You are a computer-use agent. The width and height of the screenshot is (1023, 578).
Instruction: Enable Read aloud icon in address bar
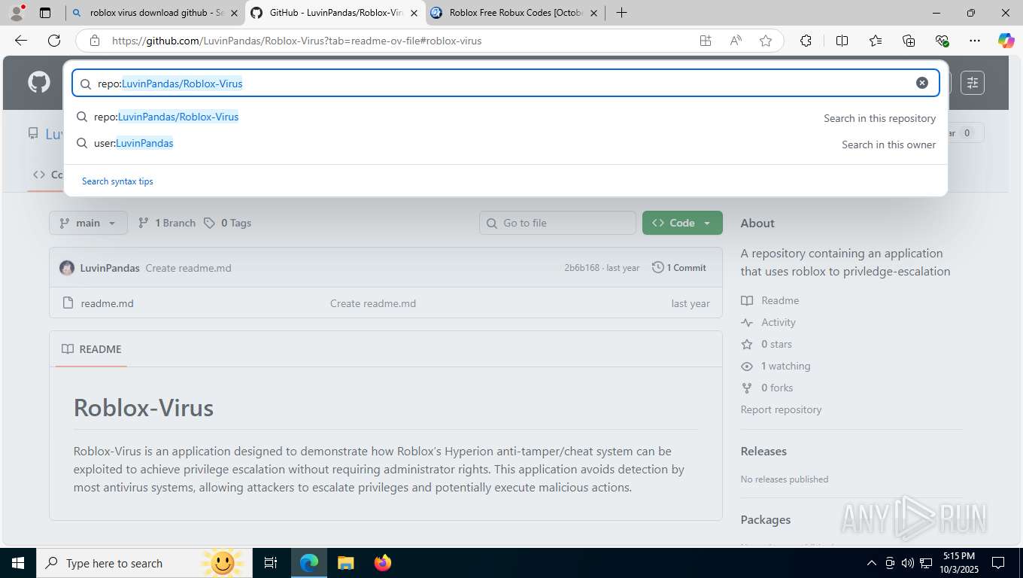(736, 41)
